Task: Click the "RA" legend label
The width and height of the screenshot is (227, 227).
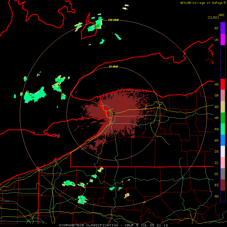Action: tap(217, 129)
